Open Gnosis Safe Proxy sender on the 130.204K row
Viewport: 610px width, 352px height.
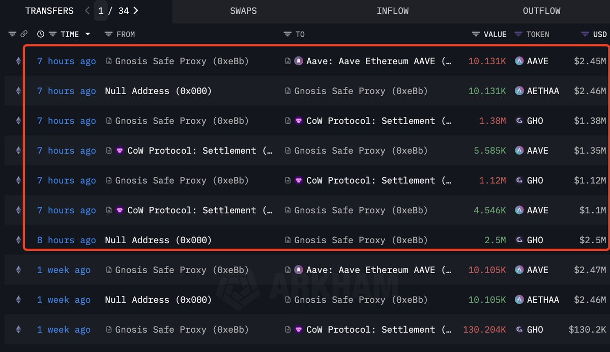pyautogui.click(x=182, y=330)
